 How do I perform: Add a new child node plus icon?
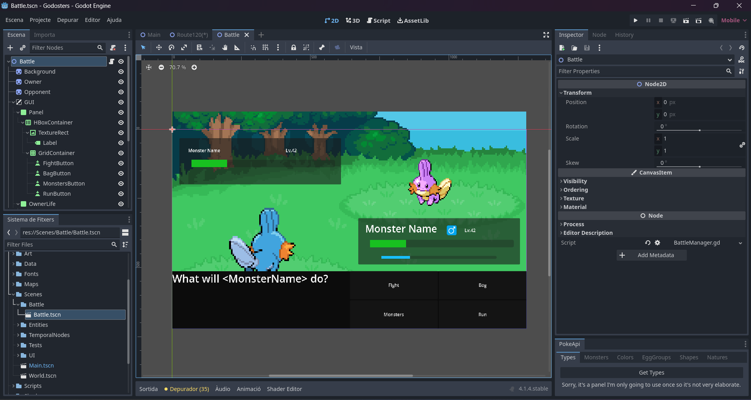click(10, 48)
